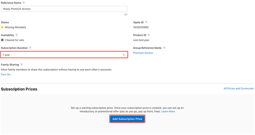Turn On Family Sharing link
The image size is (255, 135).
[x=6, y=74]
